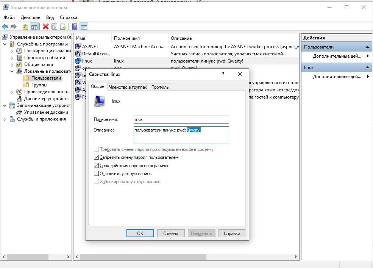373x268 pixels.
Task: Collapse the Служебные программы tree node
Action: click(5, 44)
